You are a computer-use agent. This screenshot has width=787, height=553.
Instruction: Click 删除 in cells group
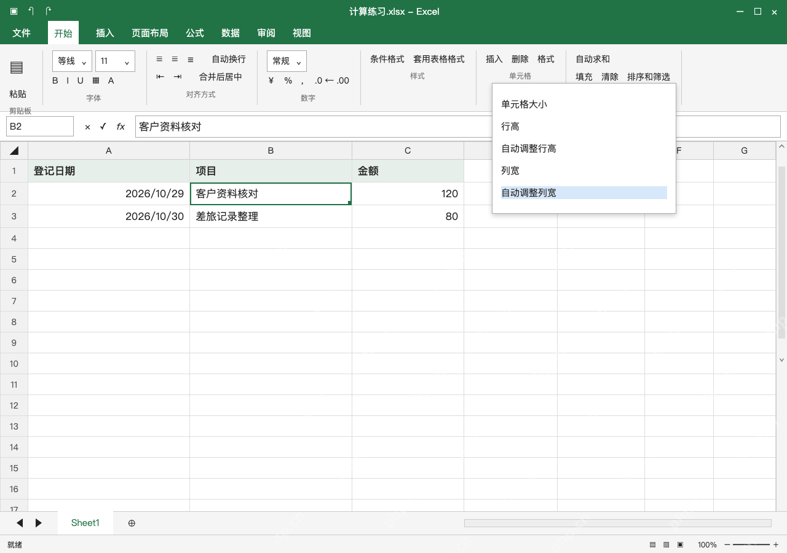pos(520,59)
